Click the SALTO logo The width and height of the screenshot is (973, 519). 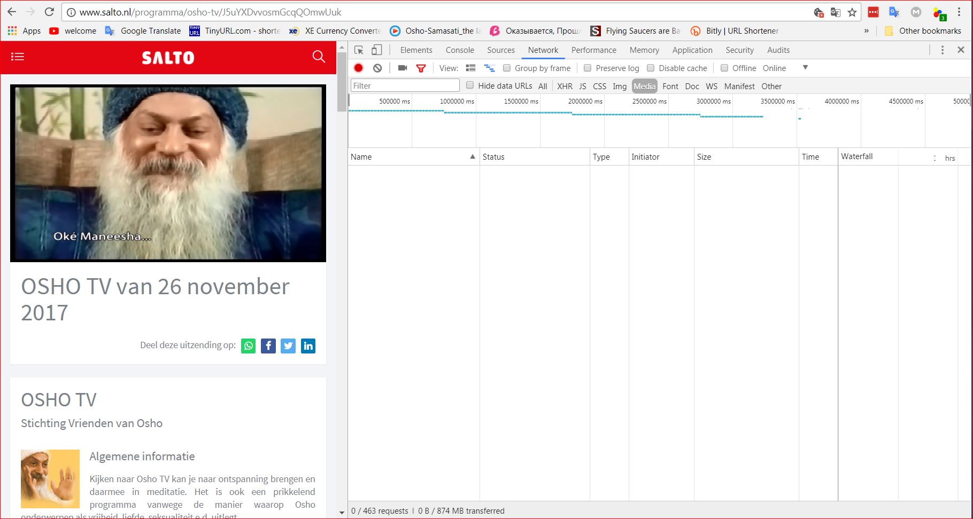click(168, 57)
